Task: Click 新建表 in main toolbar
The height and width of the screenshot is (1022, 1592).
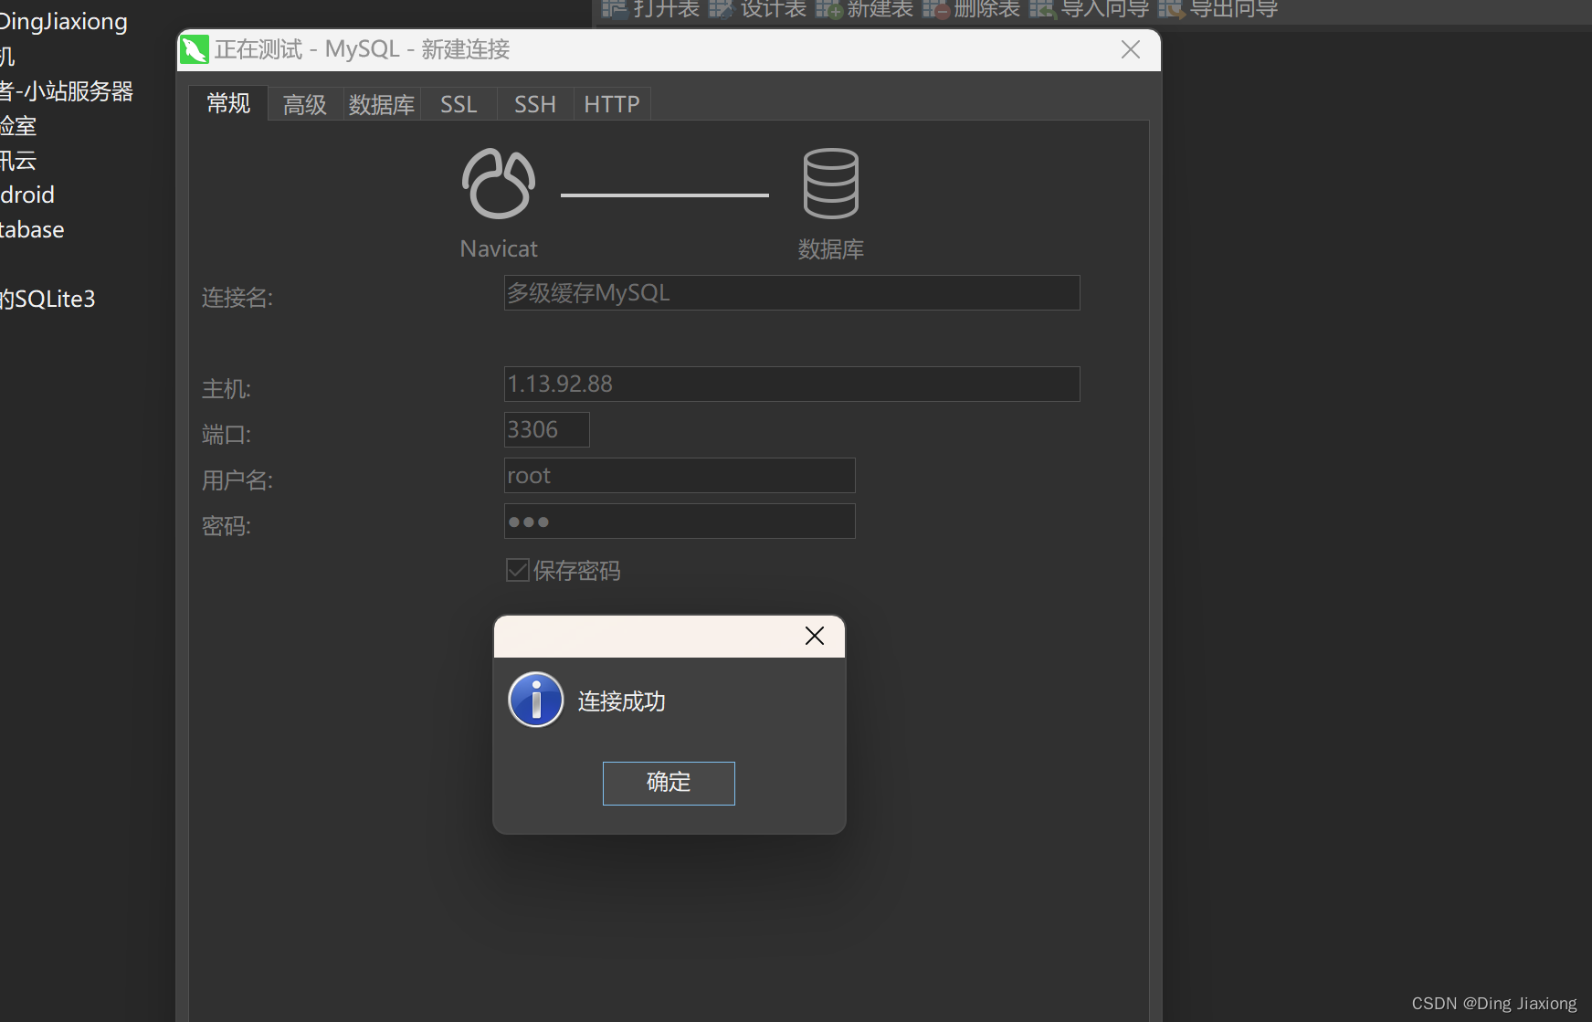Action: click(865, 9)
